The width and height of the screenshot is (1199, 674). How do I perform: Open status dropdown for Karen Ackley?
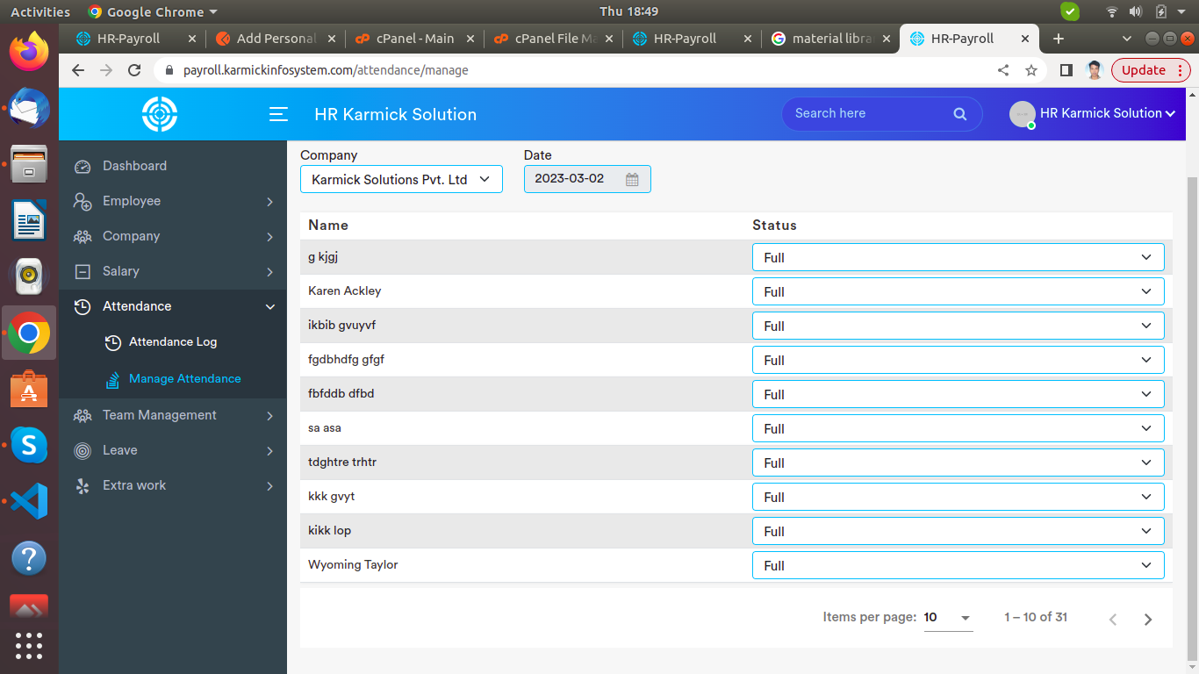pos(958,291)
